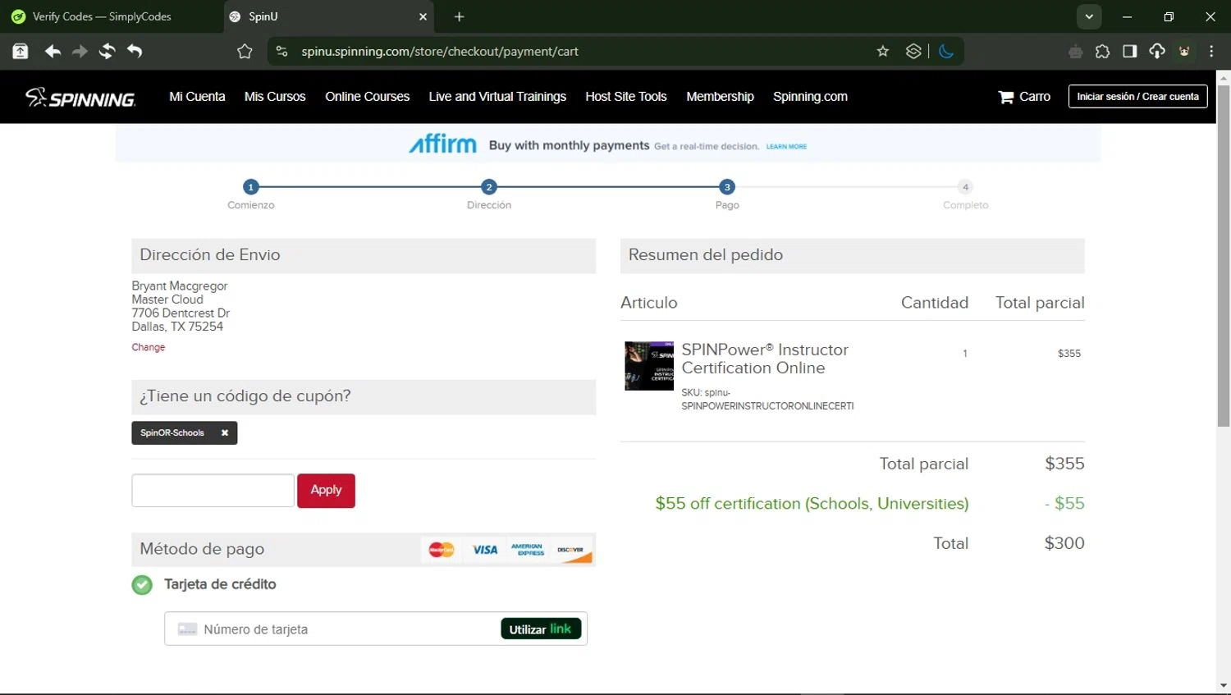Click the page vertical scrollbar
The width and height of the screenshot is (1231, 695).
[1224, 256]
